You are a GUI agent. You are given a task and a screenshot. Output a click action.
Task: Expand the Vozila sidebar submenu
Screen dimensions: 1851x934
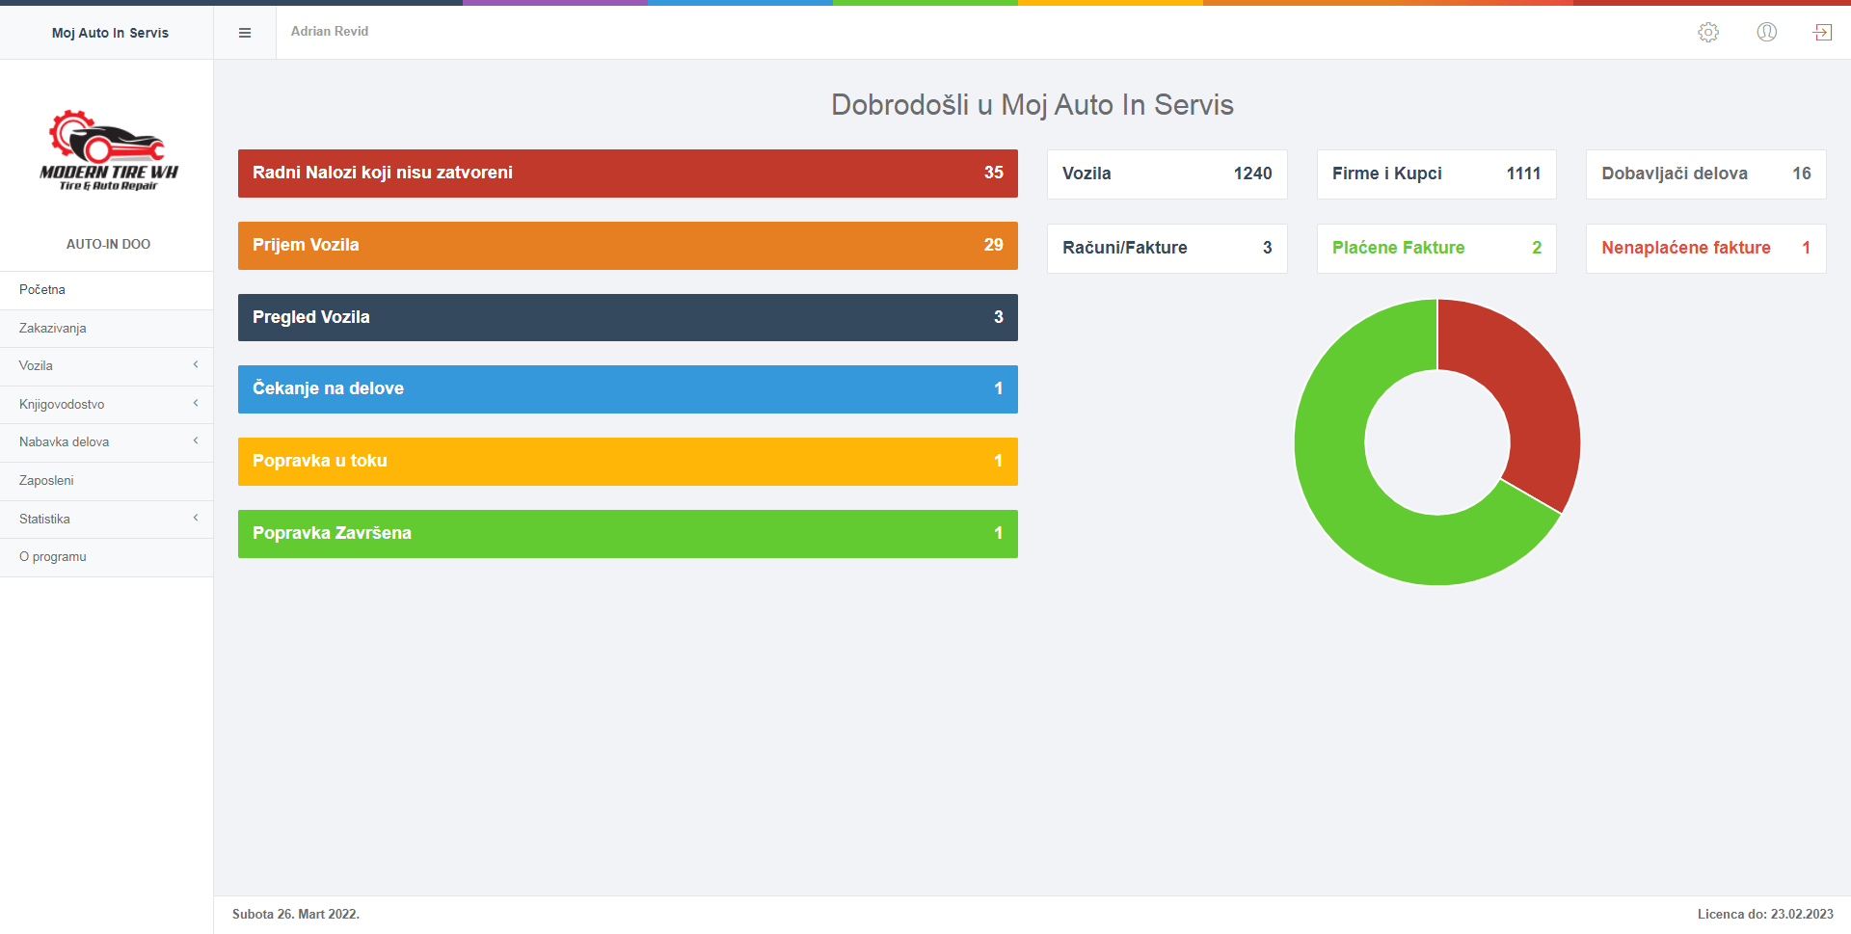click(106, 366)
